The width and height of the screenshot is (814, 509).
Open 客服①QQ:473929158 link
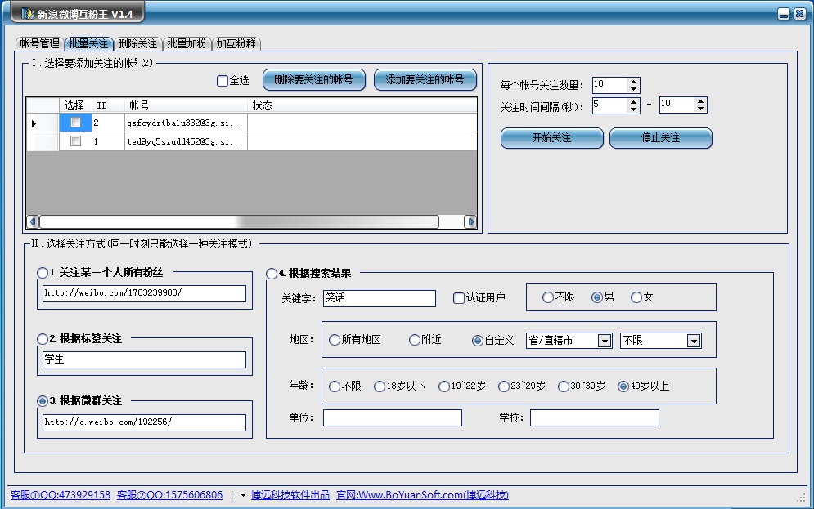click(61, 495)
